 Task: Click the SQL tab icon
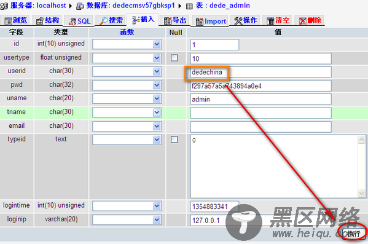click(x=72, y=22)
